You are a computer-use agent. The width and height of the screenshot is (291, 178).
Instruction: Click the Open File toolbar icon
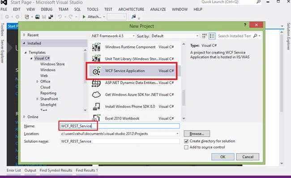(x=37, y=17)
